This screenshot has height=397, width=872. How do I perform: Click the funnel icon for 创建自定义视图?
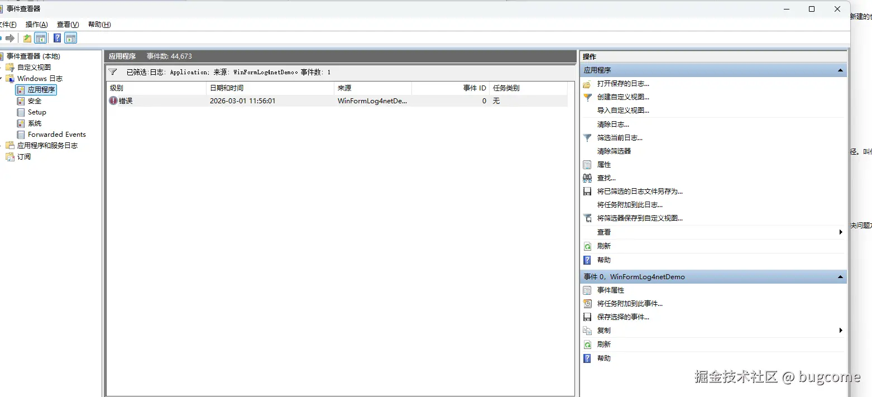pos(587,97)
